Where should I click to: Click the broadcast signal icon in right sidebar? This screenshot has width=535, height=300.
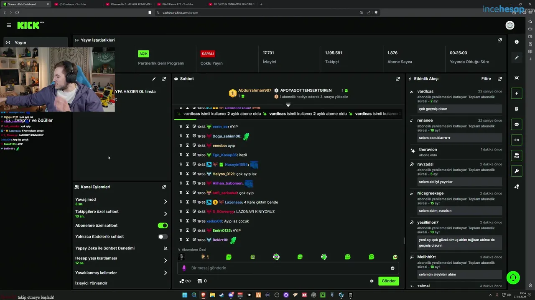[x=517, y=140]
